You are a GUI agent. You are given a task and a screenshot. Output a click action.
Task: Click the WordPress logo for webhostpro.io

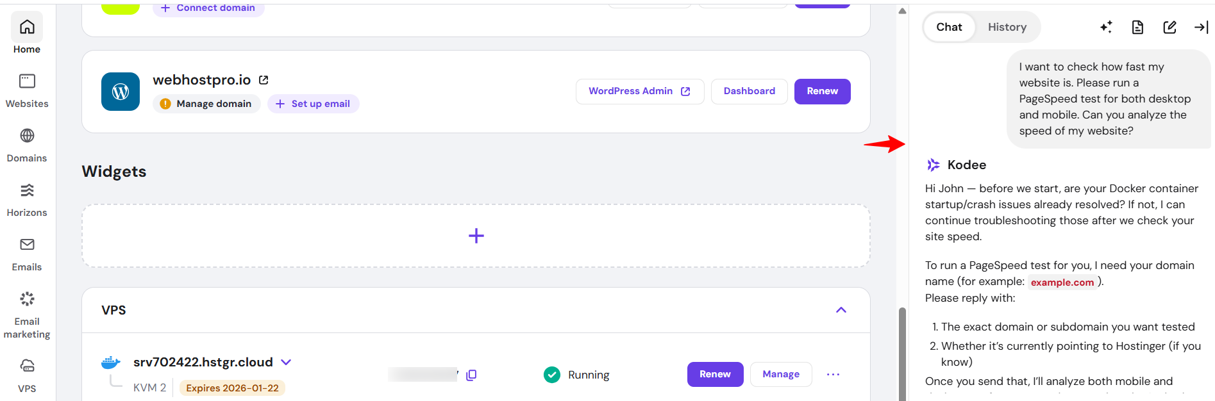pos(121,92)
